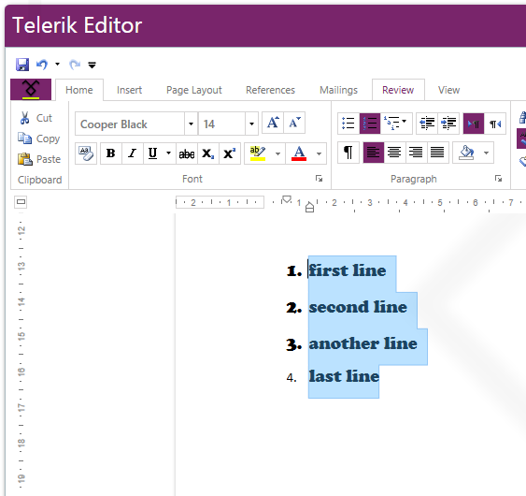Toggle Italic formatting
Viewport: 526px width, 496px height.
[133, 153]
